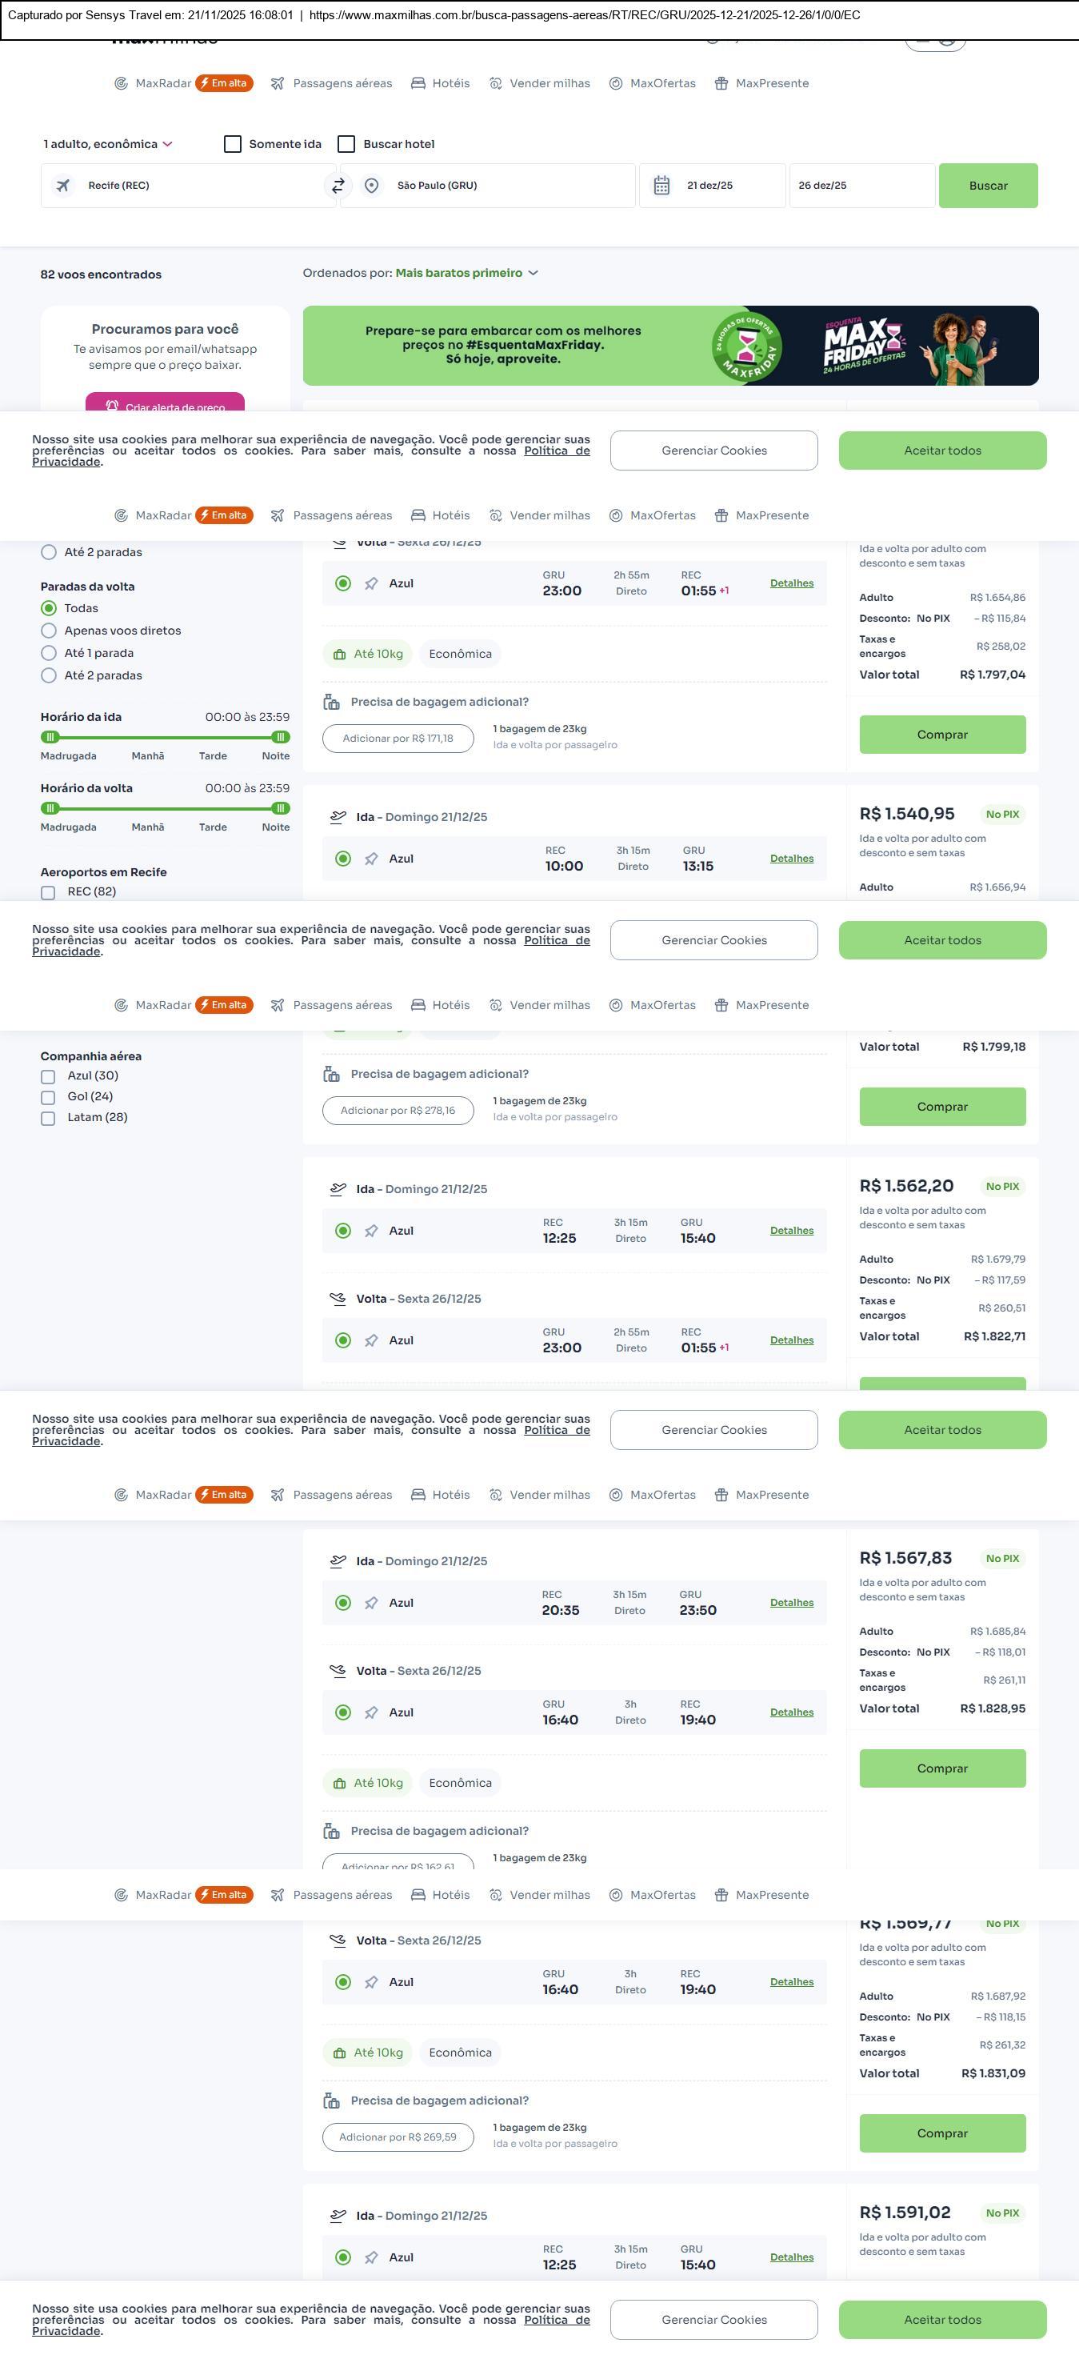Image resolution: width=1079 pixels, height=2359 pixels.
Task: Enable the Somente ida checkbox
Action: click(233, 144)
